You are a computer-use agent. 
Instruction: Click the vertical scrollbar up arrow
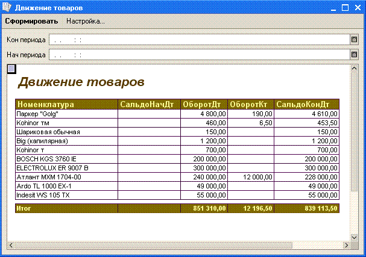click(x=354, y=68)
